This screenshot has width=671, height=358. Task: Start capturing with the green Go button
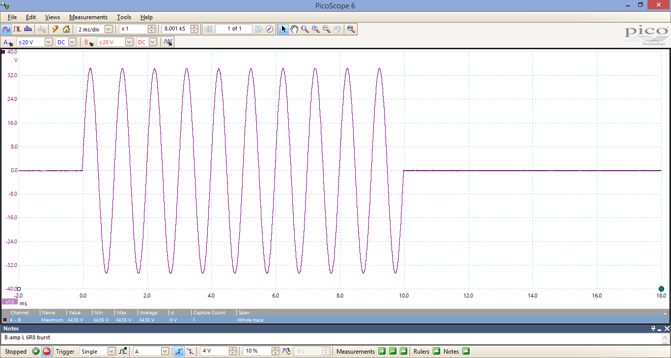tap(36, 351)
